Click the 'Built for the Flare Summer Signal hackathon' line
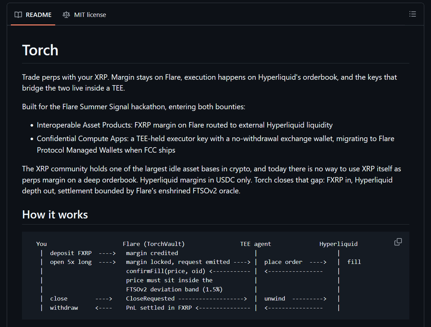Screen dimensions: 431x327 pyautogui.click(x=134, y=106)
